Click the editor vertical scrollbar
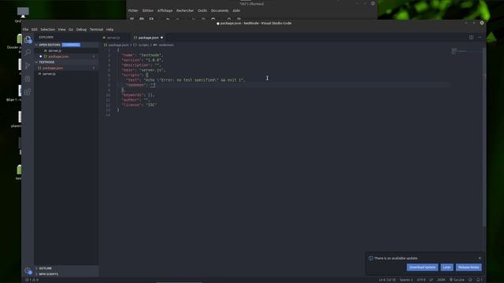504x283 pixels. (484, 136)
